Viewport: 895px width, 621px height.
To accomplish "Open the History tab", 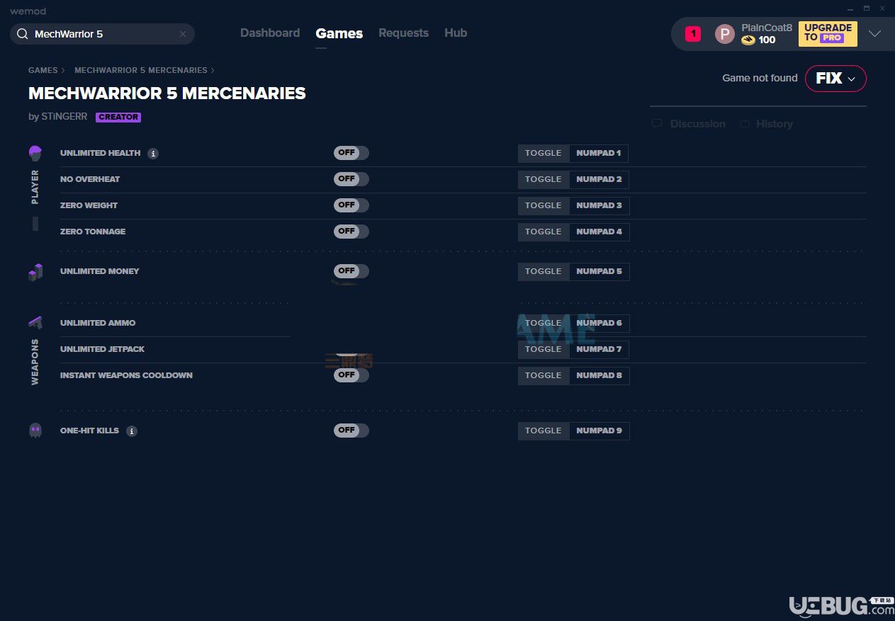I will coord(775,124).
